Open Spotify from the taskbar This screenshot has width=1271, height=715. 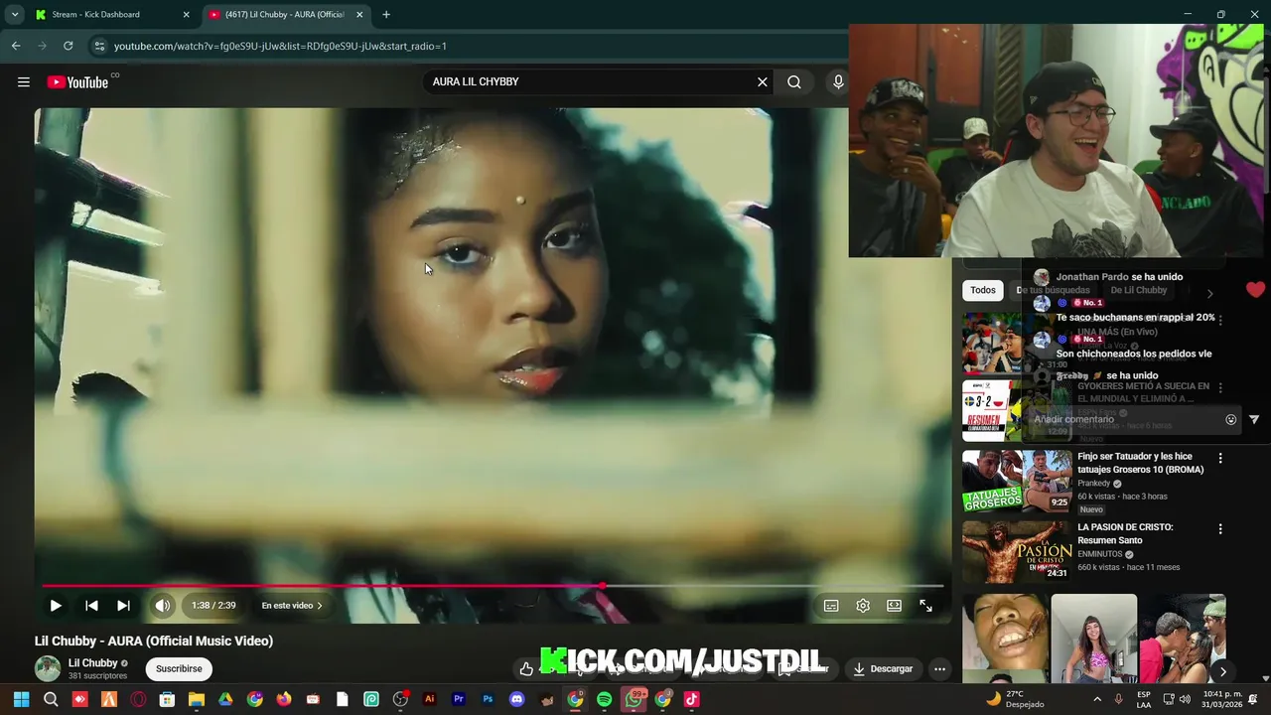click(604, 699)
